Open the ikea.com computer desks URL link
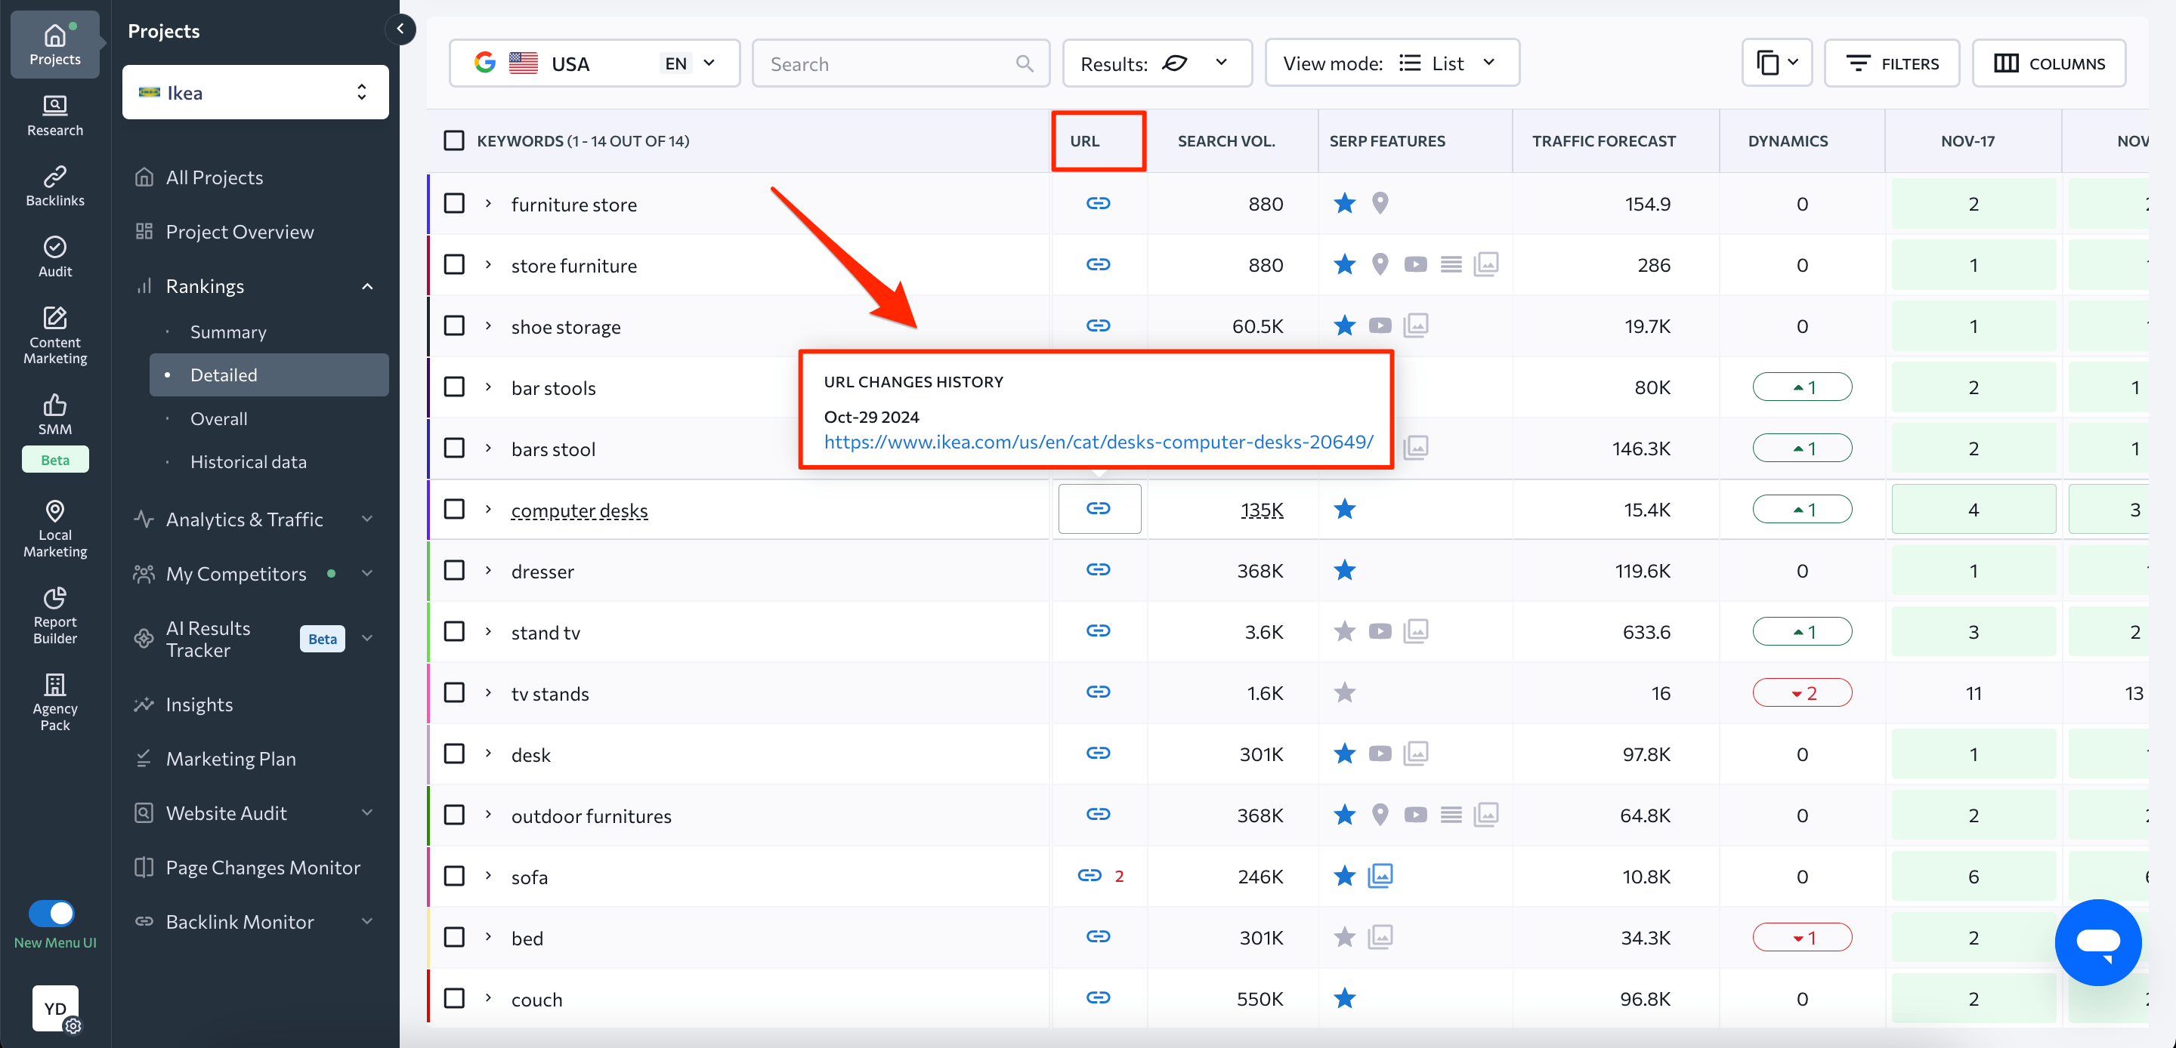Screen dimensions: 2176x1048 (1097, 442)
